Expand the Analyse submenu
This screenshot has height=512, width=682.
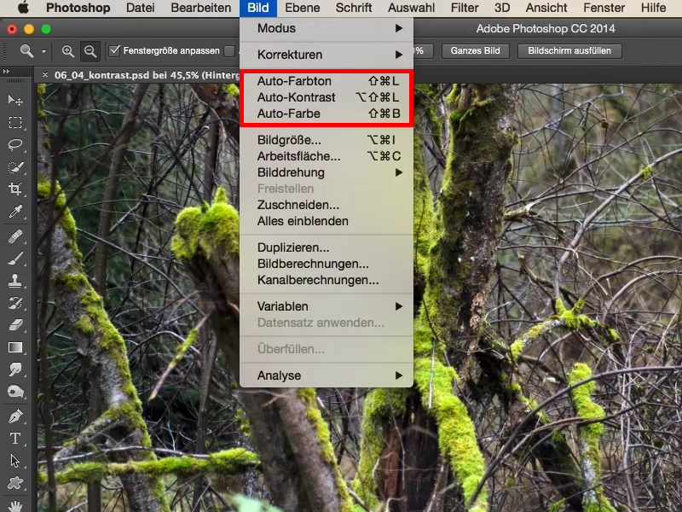point(327,375)
